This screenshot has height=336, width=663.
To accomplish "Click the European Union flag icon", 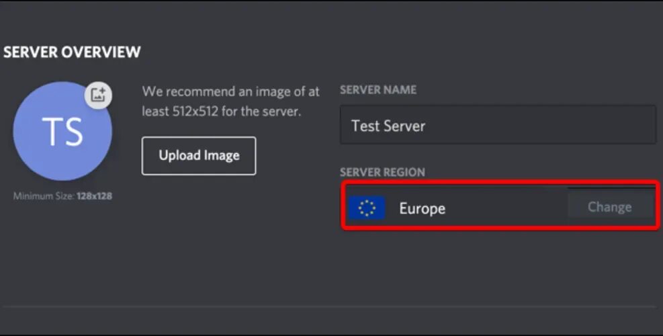I will coord(367,208).
